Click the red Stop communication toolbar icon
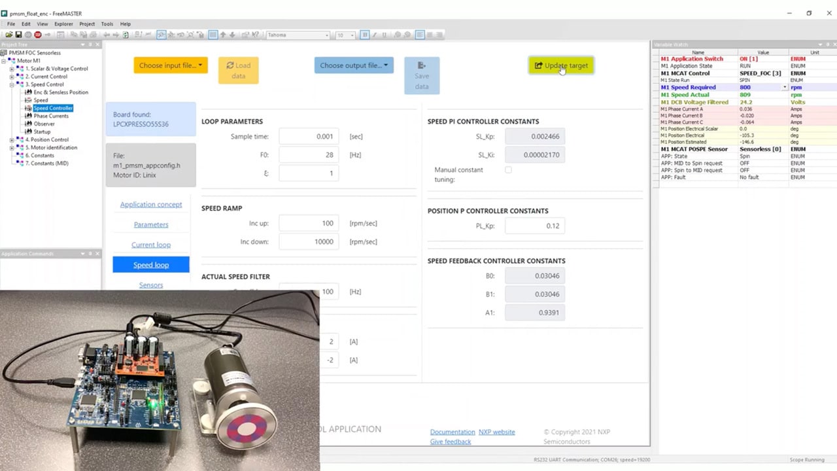 37,35
